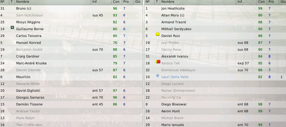Open Jon Heathcote's profile
This screenshot has width=286, height=127.
pos(173,9)
